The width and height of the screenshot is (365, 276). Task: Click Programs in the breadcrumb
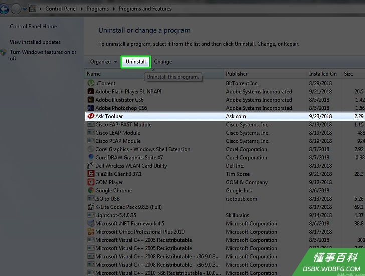pos(98,9)
